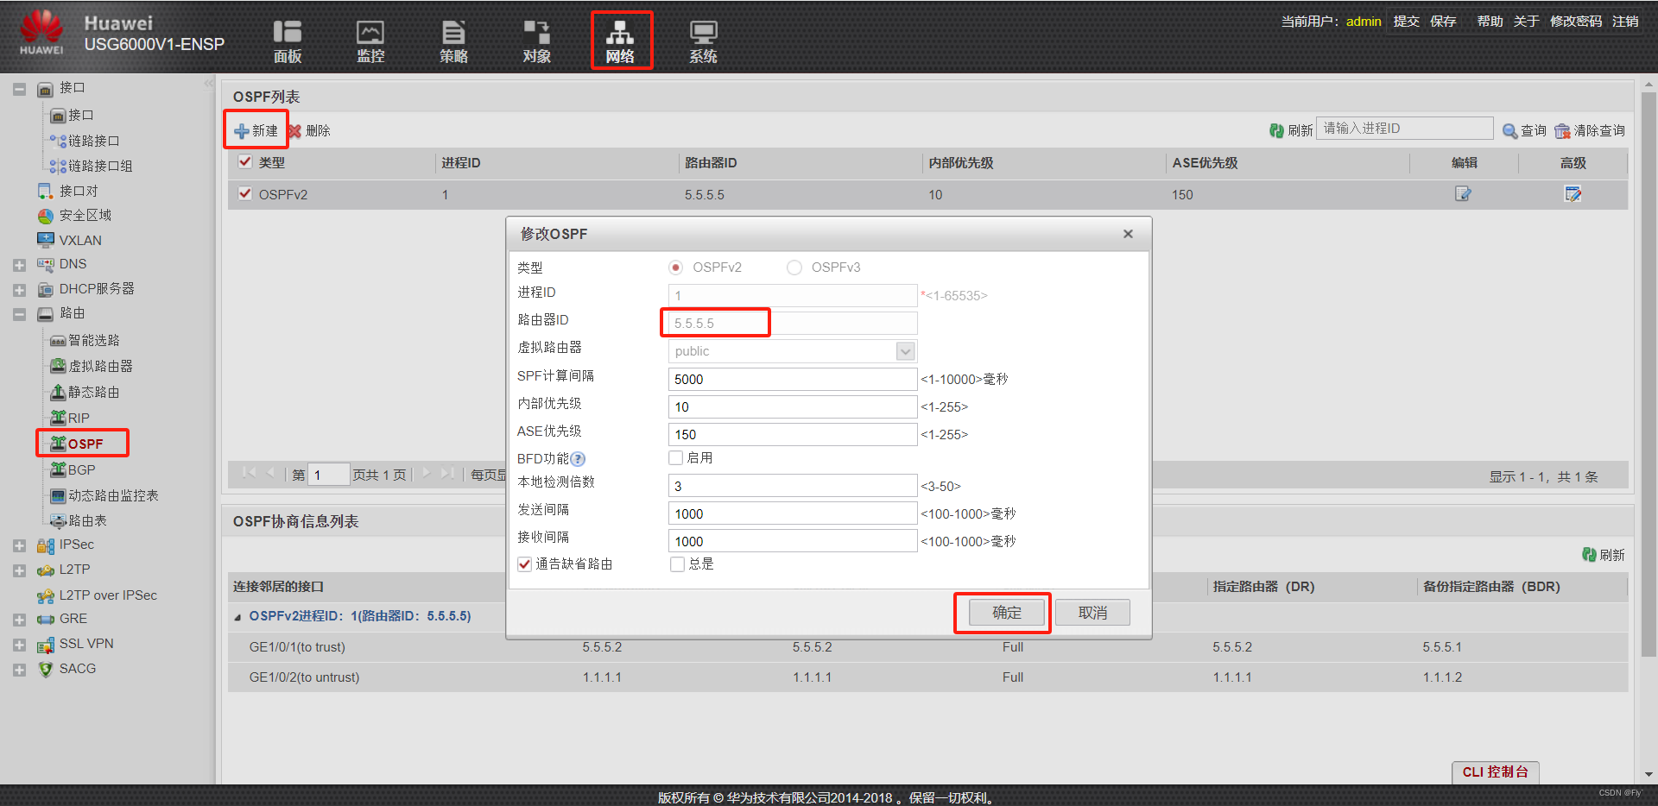Close the 修改OSPF dialog

1128,234
